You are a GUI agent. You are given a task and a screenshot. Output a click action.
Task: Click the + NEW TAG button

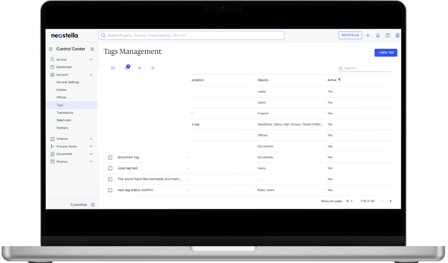point(385,53)
